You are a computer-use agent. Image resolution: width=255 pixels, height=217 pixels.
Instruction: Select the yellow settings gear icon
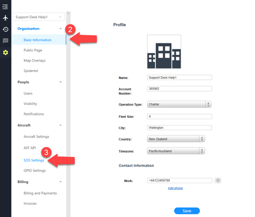(6, 52)
